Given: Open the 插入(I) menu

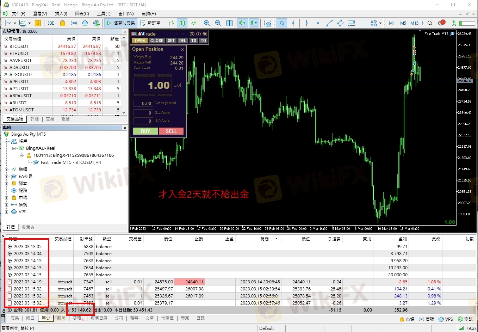Looking at the screenshot, I should [61, 13].
